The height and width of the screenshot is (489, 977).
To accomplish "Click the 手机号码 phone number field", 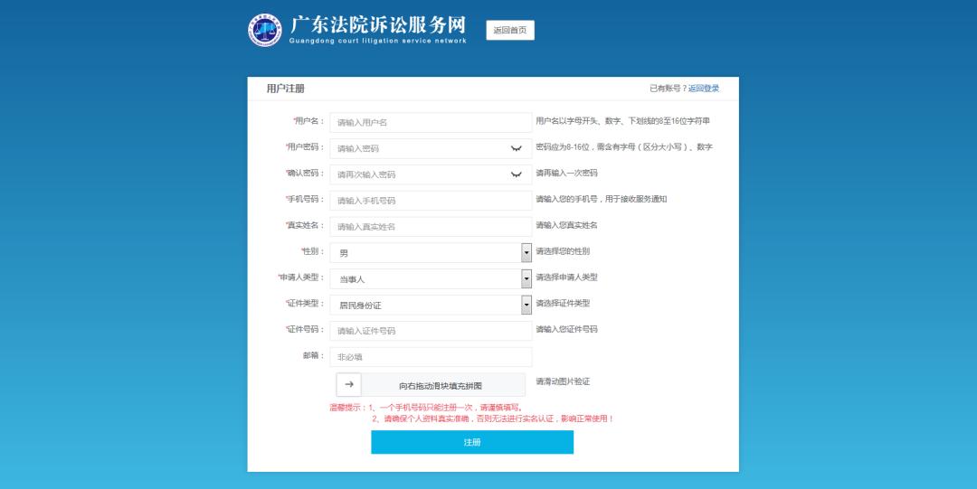I will (x=431, y=201).
